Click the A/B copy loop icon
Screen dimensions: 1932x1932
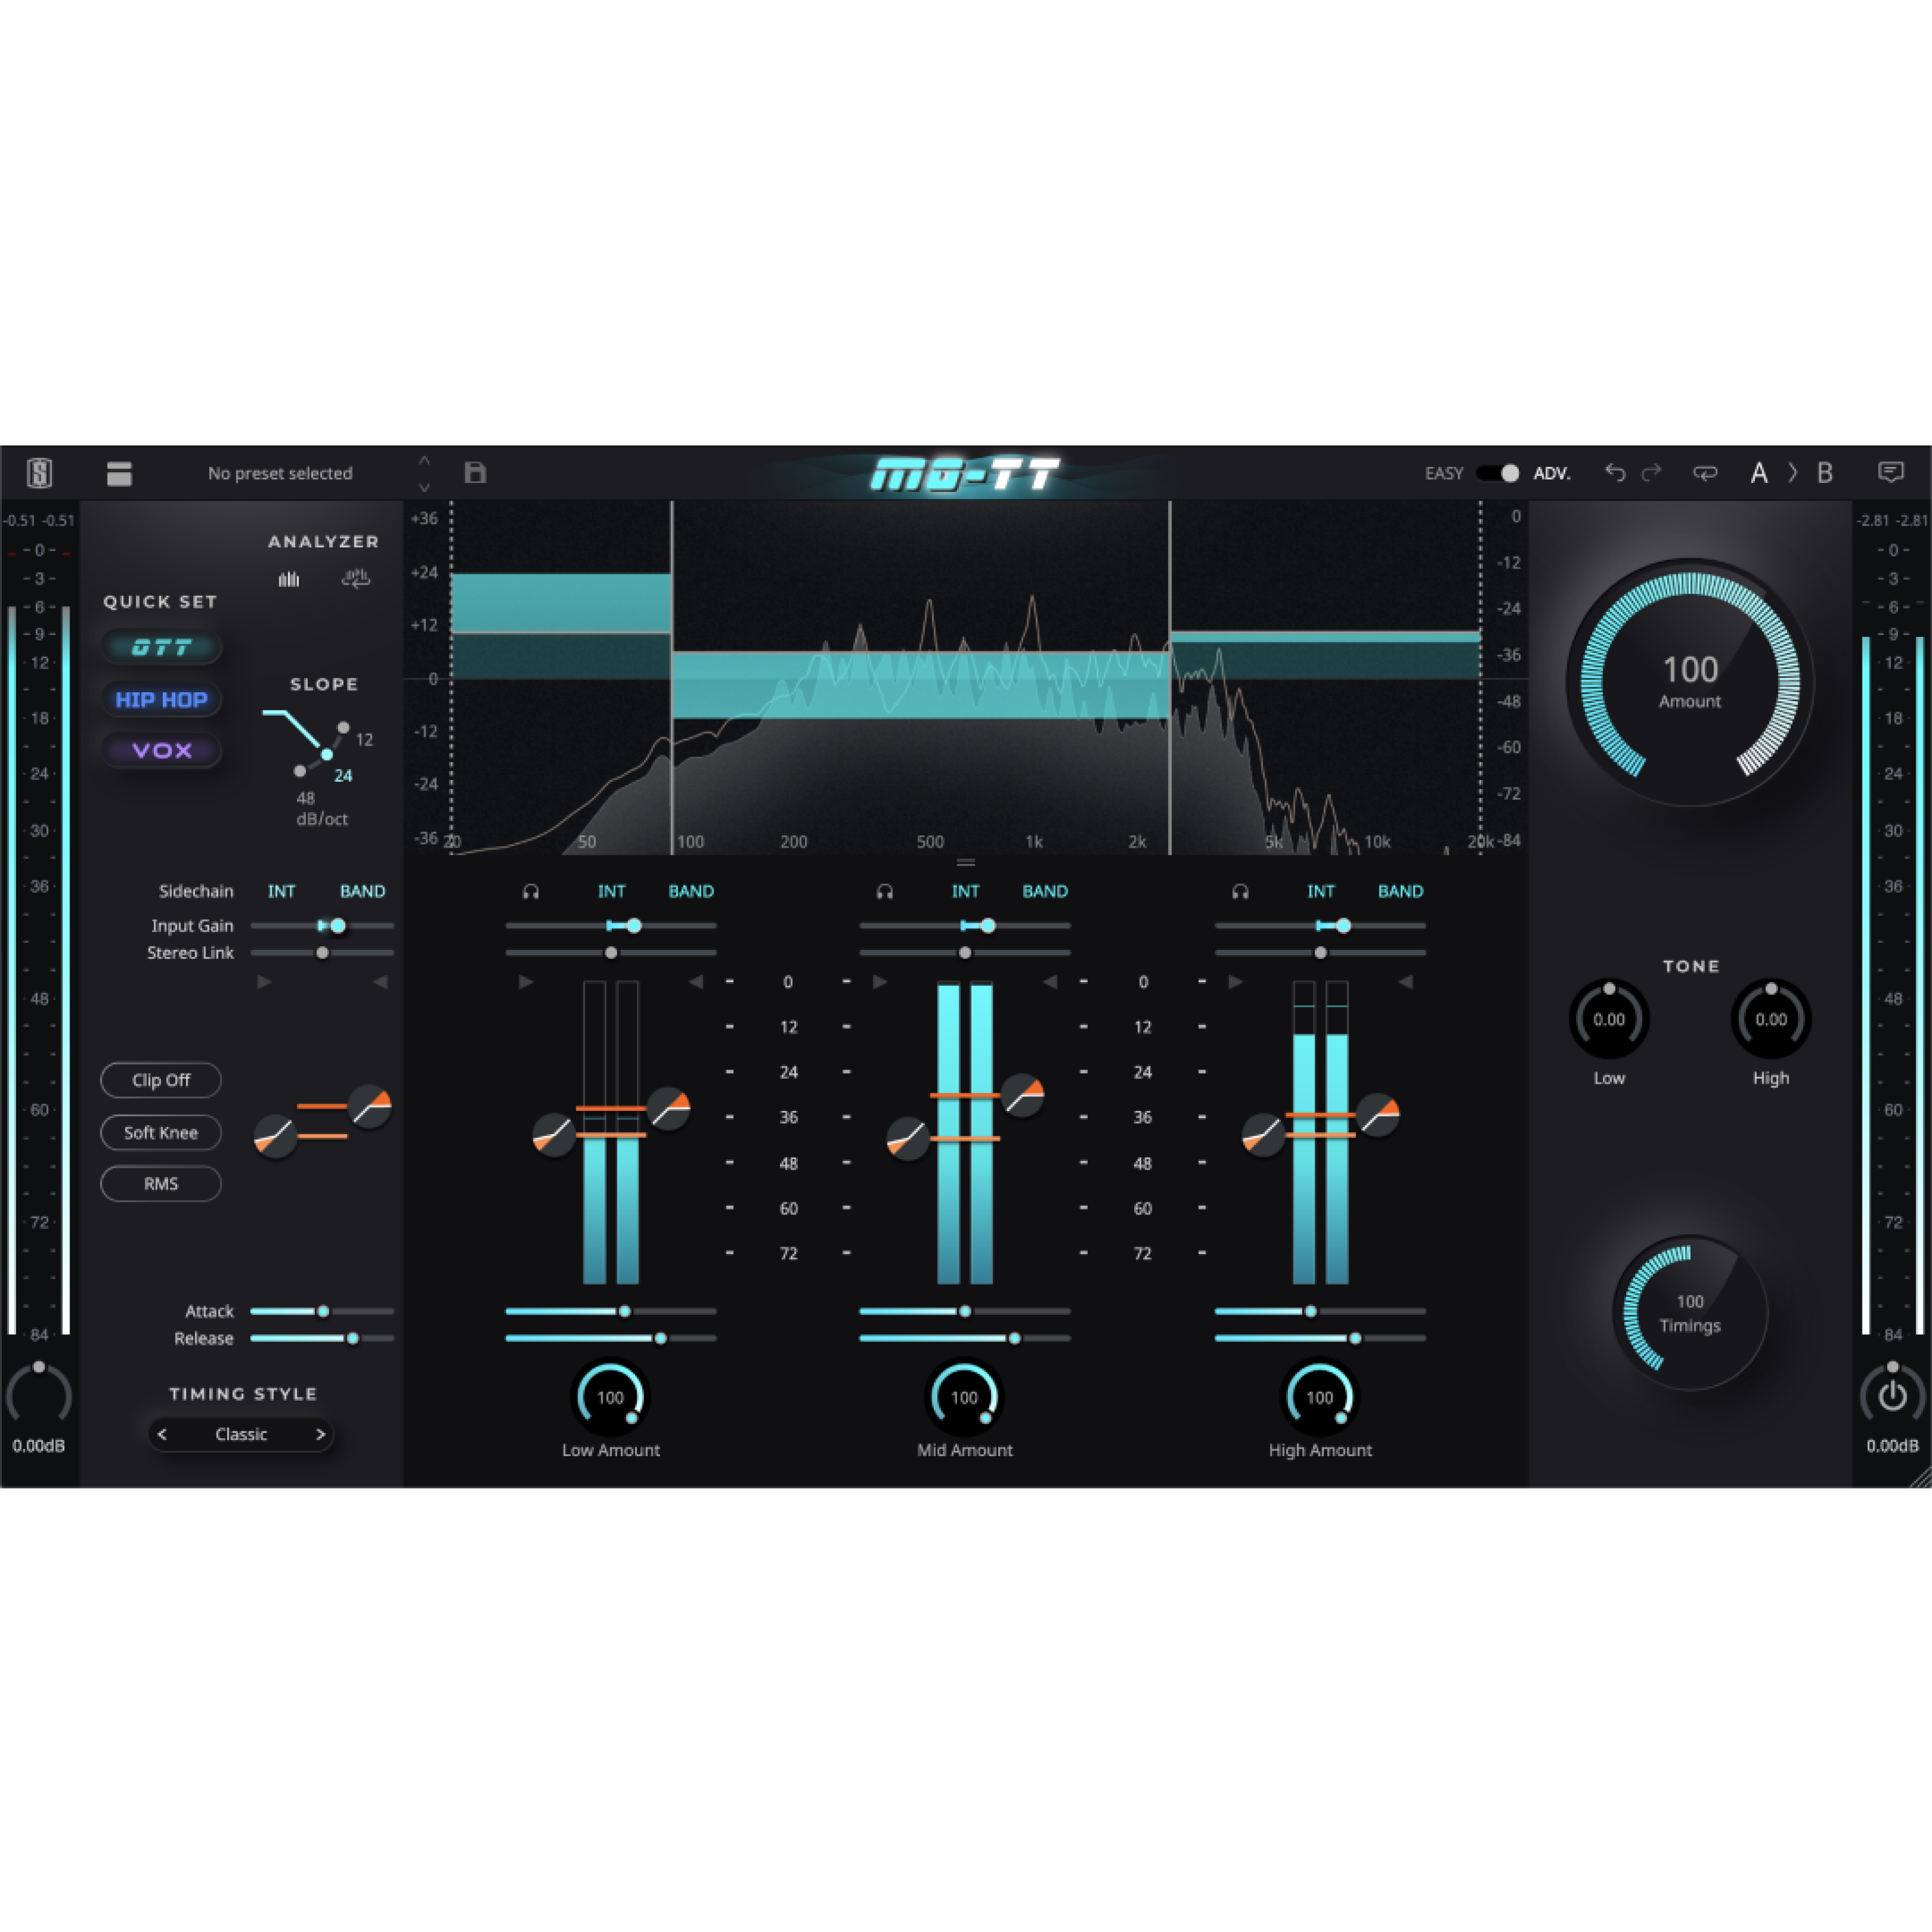1706,473
